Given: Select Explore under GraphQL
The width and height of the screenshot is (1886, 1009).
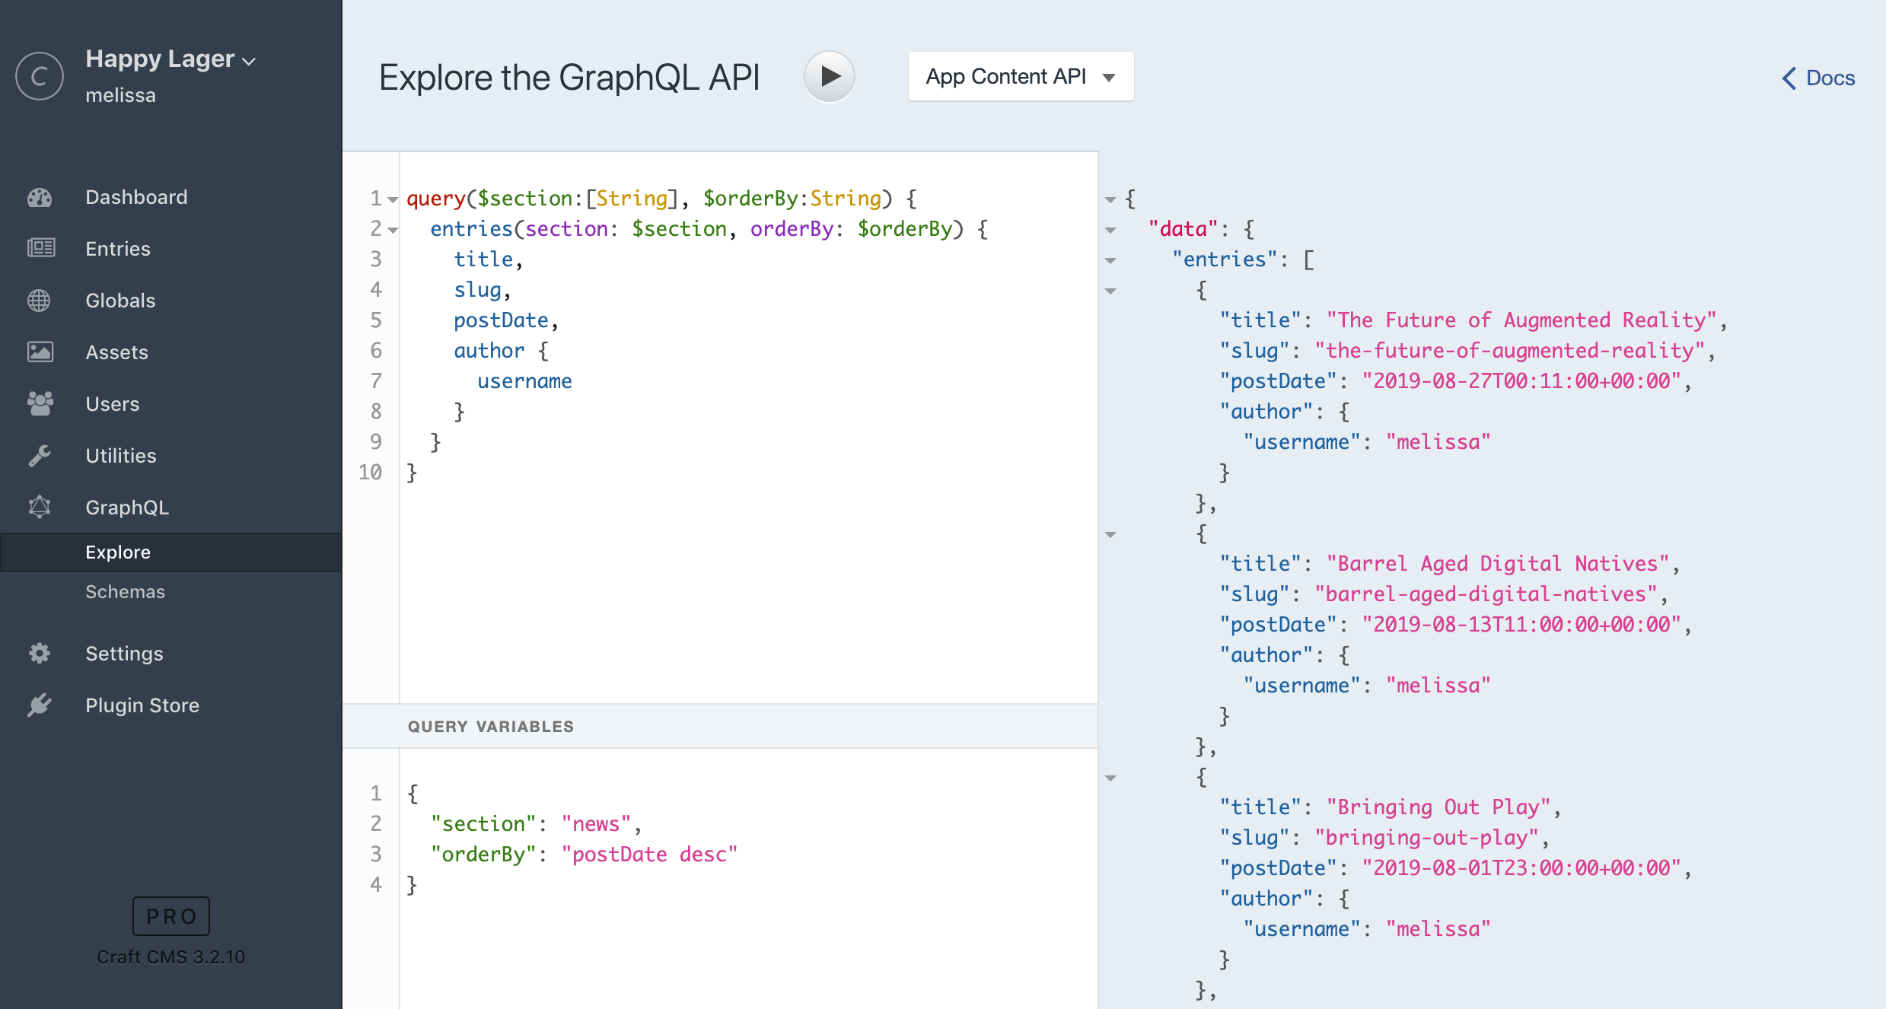Looking at the screenshot, I should pyautogui.click(x=118, y=552).
